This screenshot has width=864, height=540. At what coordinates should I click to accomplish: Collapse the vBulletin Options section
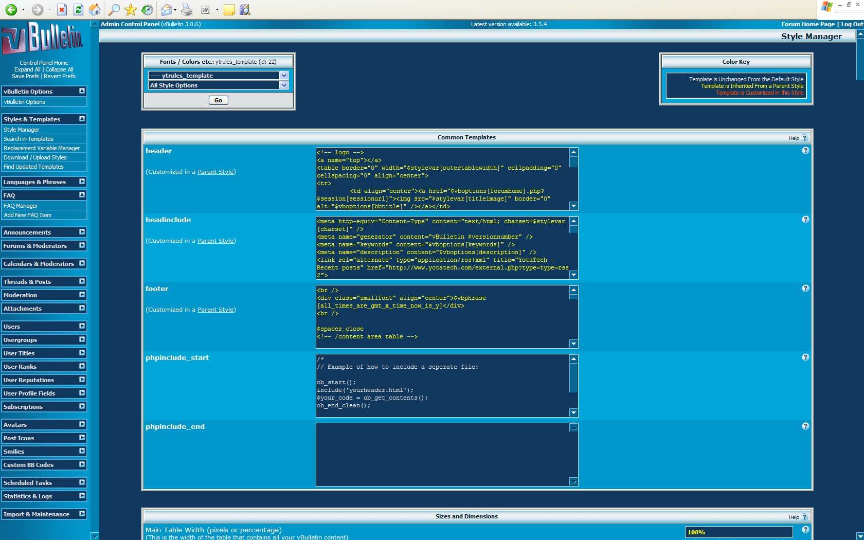82,91
